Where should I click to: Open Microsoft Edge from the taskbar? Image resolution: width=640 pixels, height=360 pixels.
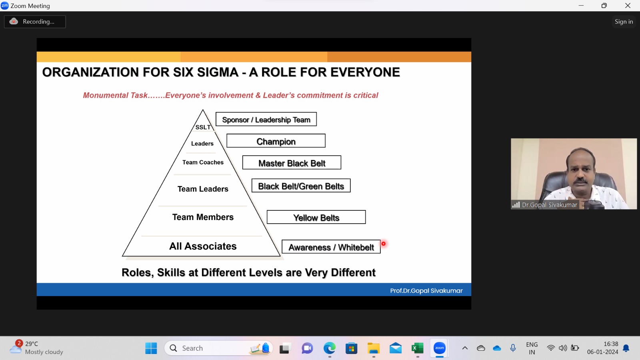click(x=329, y=348)
